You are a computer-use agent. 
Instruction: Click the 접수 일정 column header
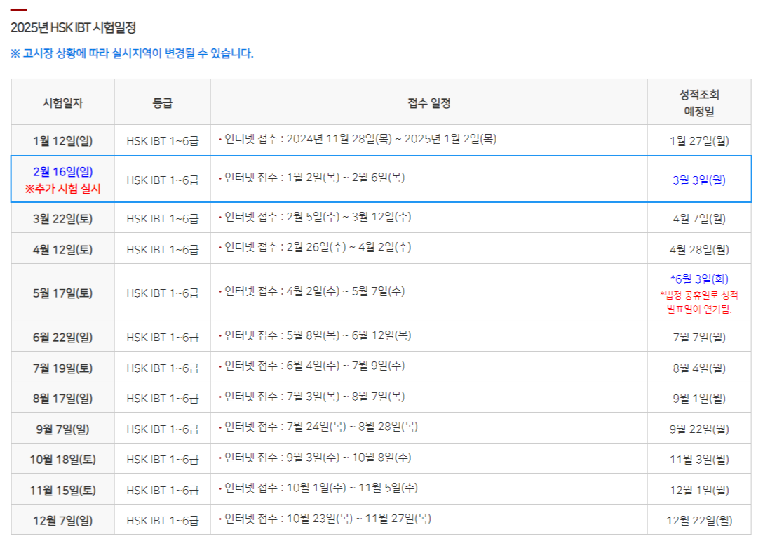coord(429,103)
